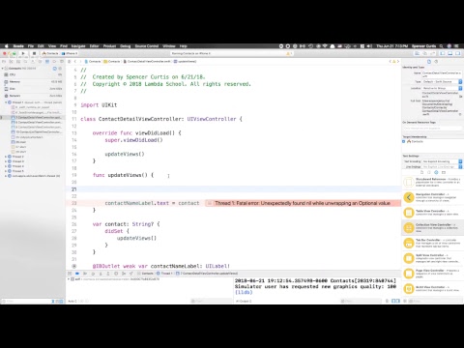Select the Network gauge row

33,96
